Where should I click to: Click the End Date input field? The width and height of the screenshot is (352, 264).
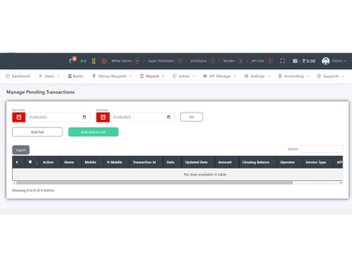[142, 117]
